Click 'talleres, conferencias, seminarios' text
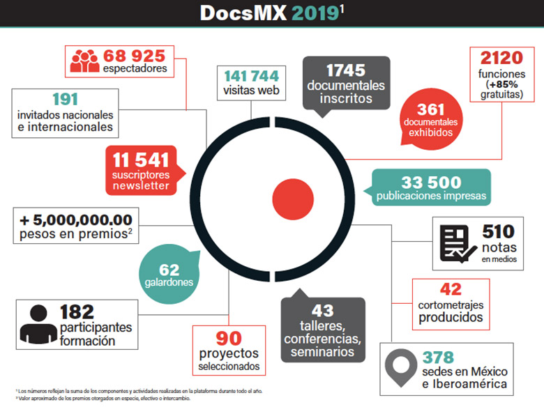 323,339
